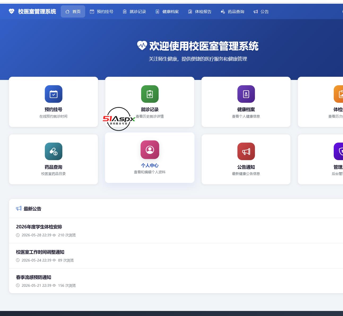Click the eye icon beside 89 次浏览
343x316 pixels.
tap(54, 260)
